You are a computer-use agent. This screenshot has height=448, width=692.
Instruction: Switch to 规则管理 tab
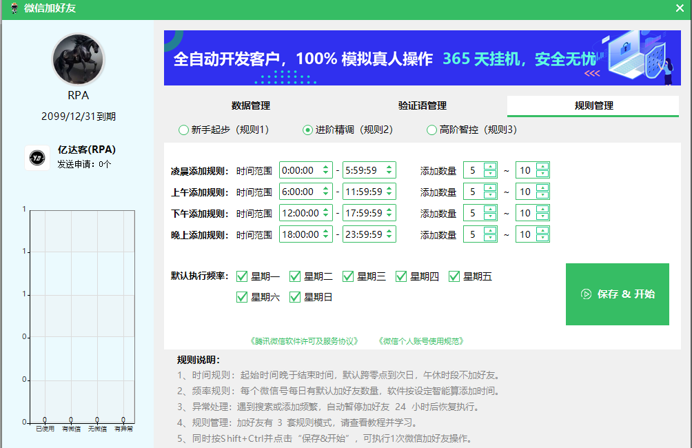click(x=593, y=105)
